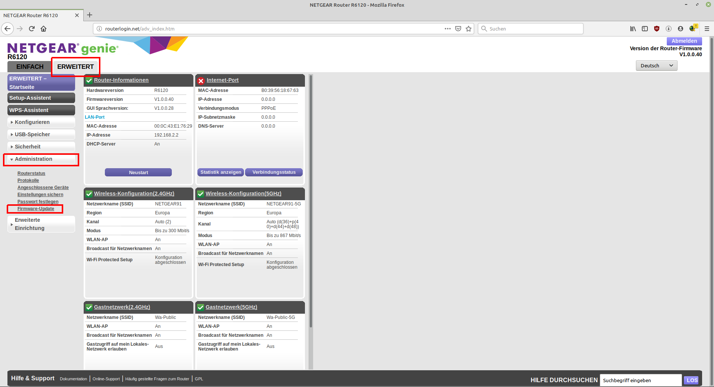Expand the Konfigurieren menu section
The height and width of the screenshot is (387, 714).
pyautogui.click(x=32, y=122)
